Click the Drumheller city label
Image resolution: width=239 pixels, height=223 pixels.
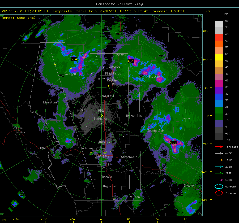click(x=155, y=131)
